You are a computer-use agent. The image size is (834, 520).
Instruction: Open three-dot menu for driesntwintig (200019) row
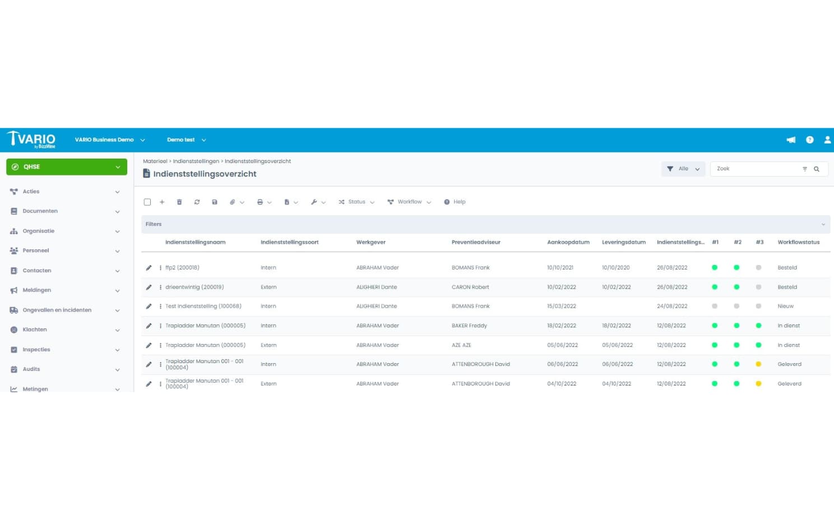click(160, 287)
